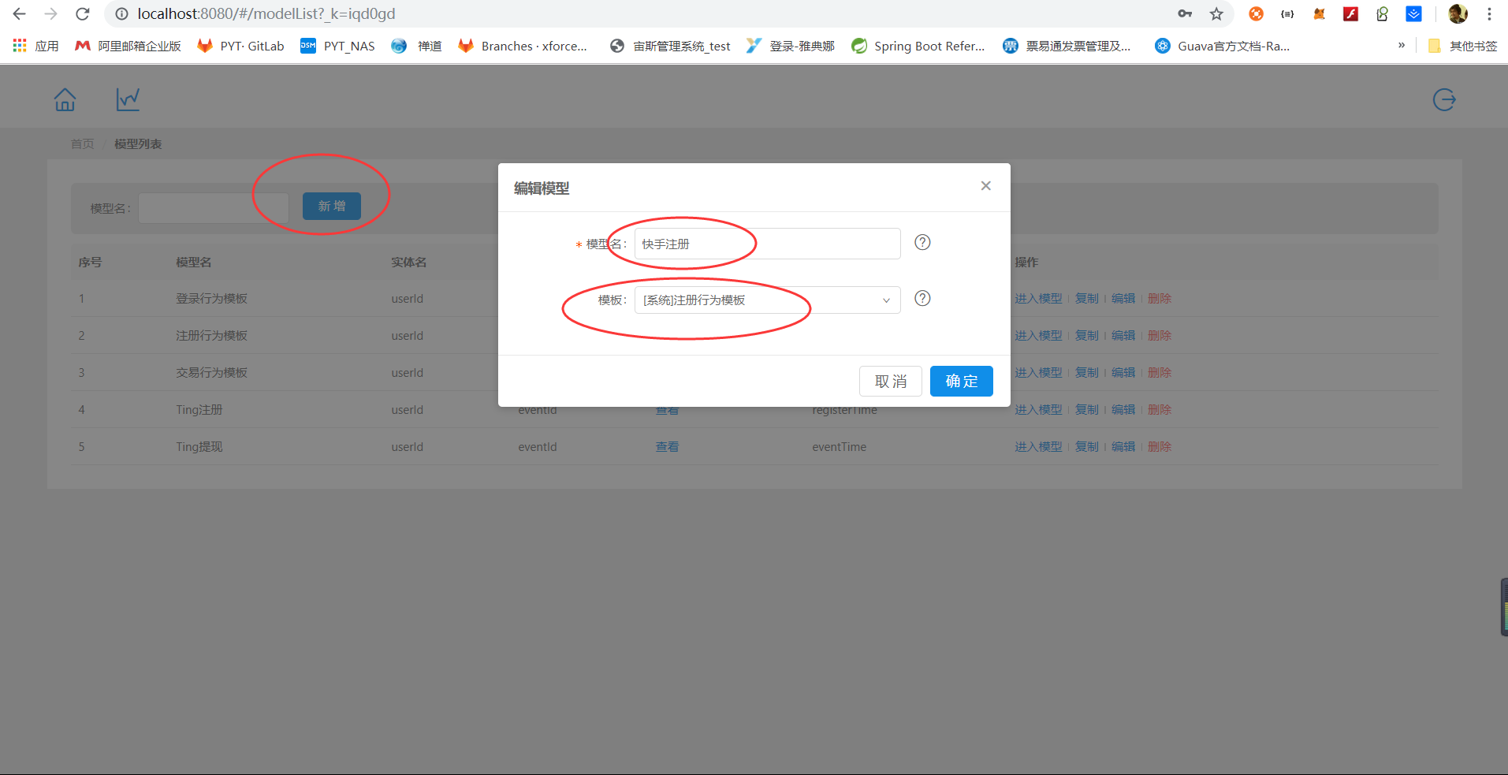Click the 取消 cancel button
This screenshot has width=1508, height=775.
point(891,382)
